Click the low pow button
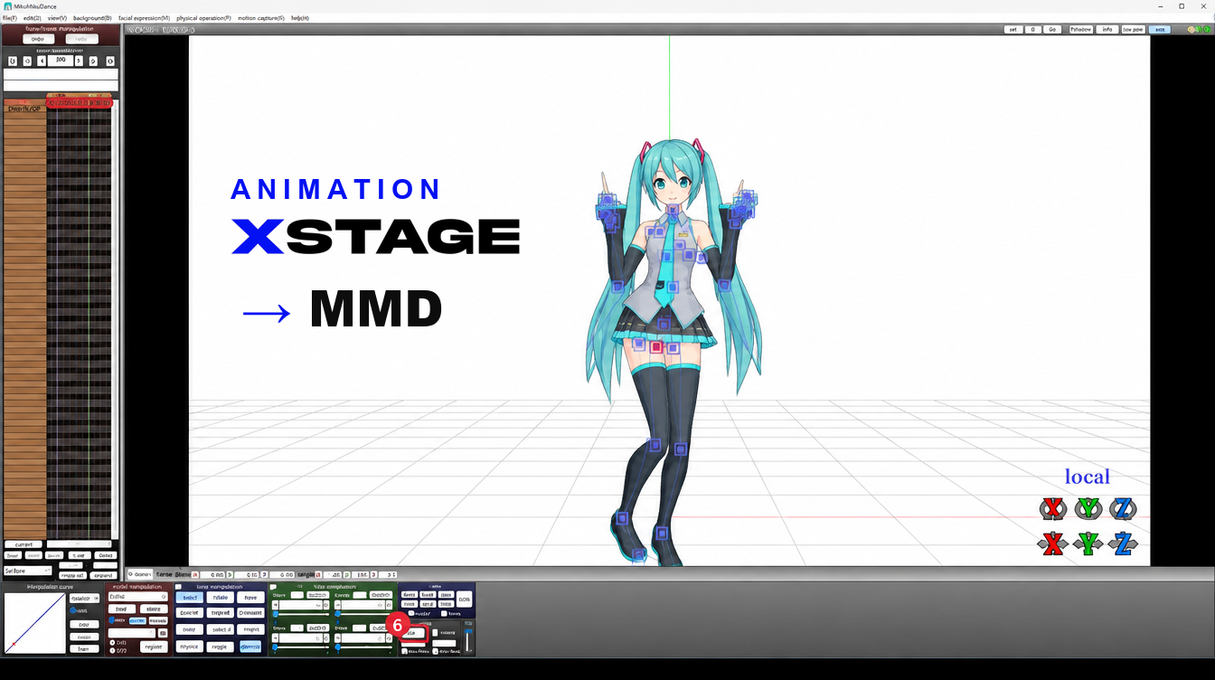 coord(1133,30)
